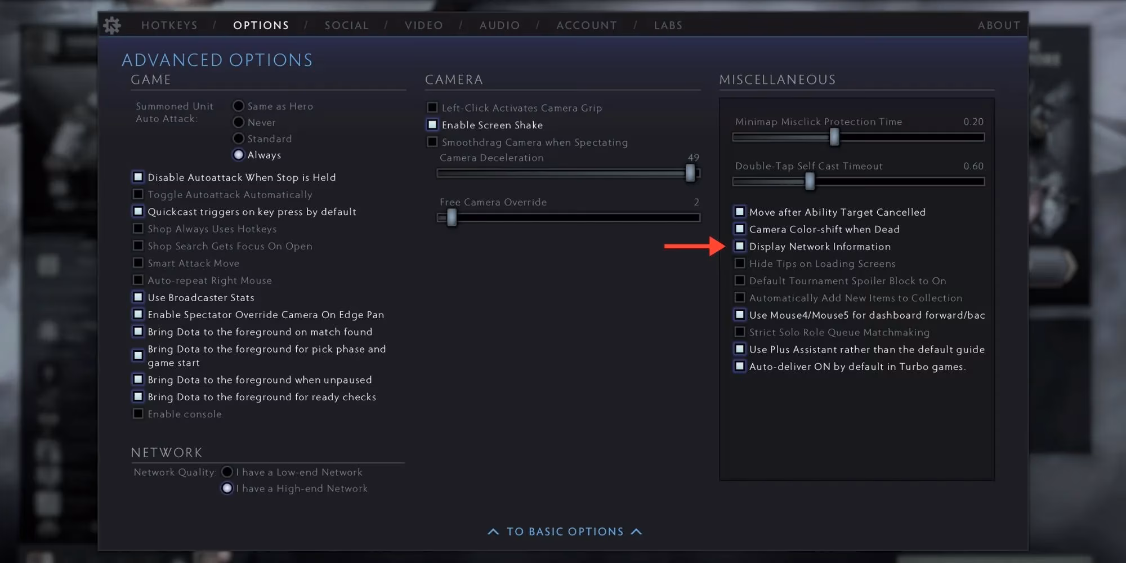Disable Bring Dota to the foreground when unpaused
Screen dimensions: 1126x563
(x=138, y=379)
